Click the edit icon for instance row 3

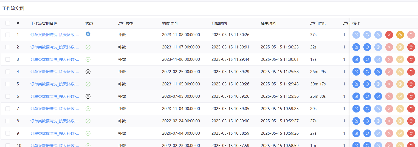click(x=356, y=59)
